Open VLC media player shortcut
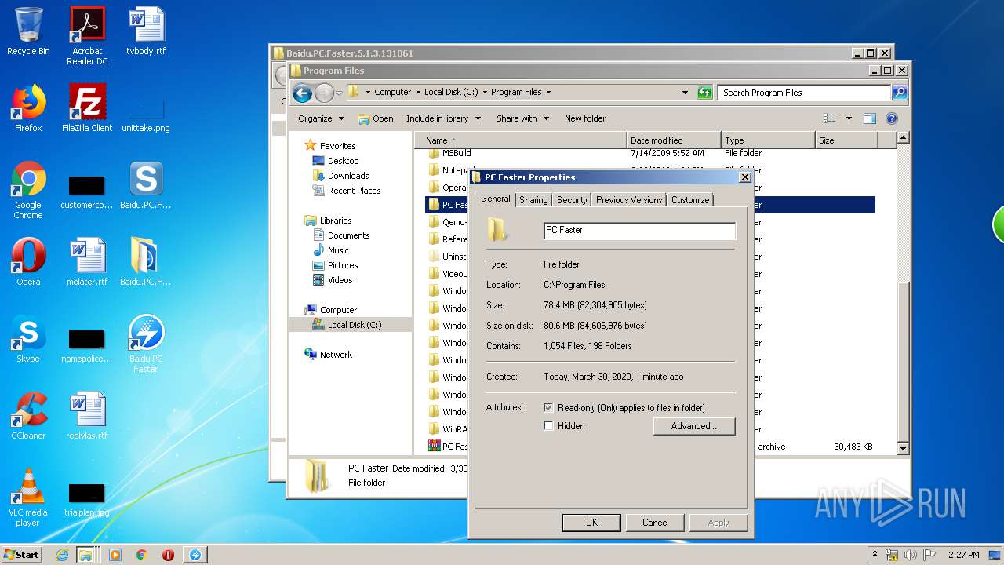This screenshot has width=1004, height=565. click(28, 498)
